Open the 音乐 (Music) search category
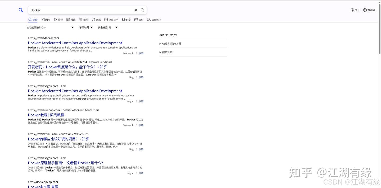 pos(96,19)
